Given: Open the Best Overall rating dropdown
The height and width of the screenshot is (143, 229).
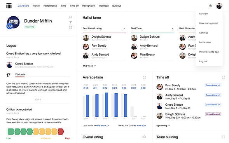Looking at the screenshot, I should click(x=104, y=28).
